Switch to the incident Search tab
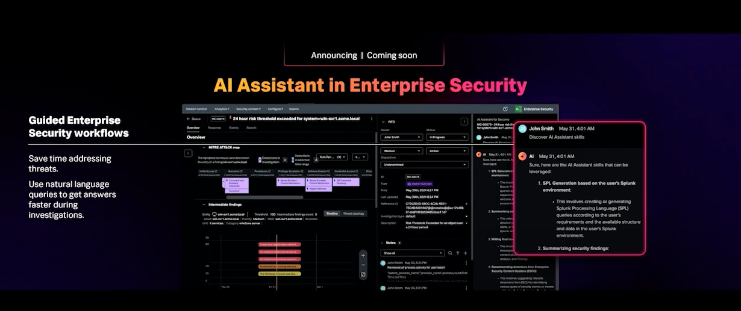Image resolution: width=741 pixels, height=311 pixels. tap(251, 128)
